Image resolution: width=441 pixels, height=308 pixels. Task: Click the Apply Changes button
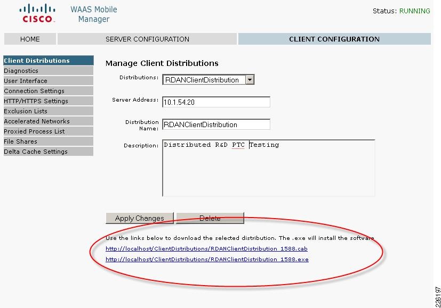tap(140, 218)
